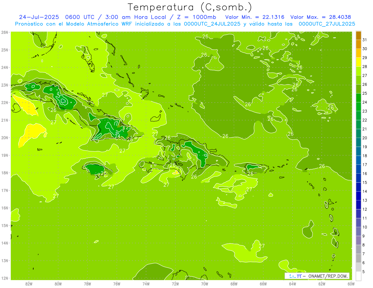This screenshot has height=288, width=373.
Task: Click the Valor Max. = 28.4038 readout
Action: point(321,17)
